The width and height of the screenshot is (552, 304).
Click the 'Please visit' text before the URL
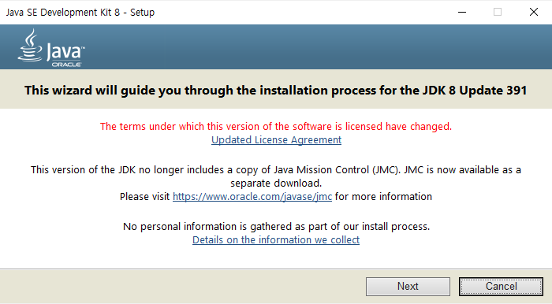(144, 196)
